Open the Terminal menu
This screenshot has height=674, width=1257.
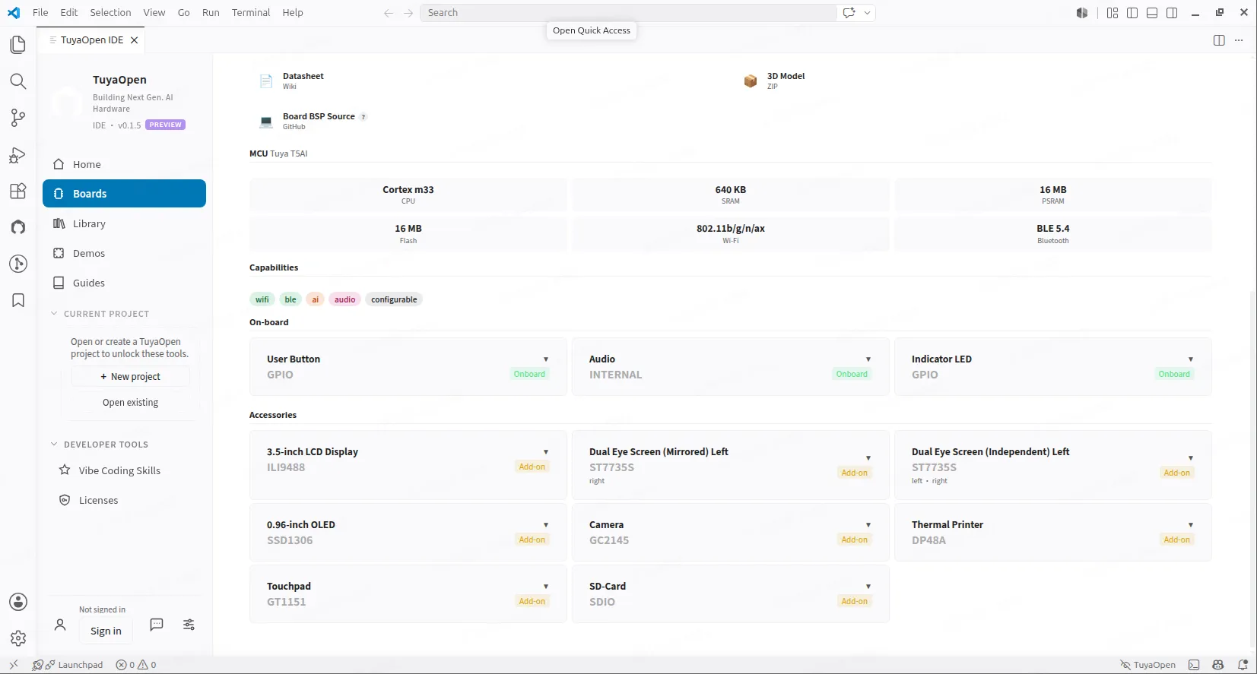pyautogui.click(x=251, y=13)
